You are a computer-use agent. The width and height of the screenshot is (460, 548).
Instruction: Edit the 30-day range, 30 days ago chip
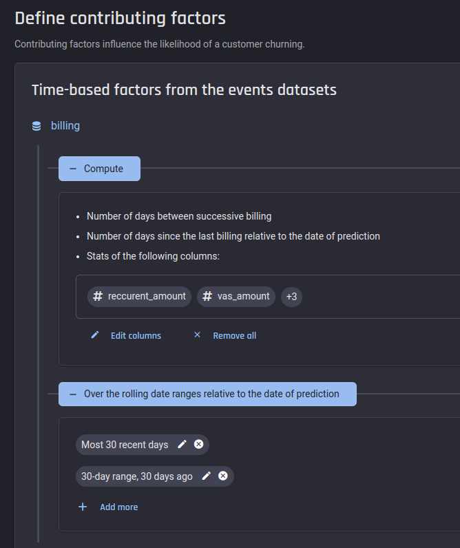pyautogui.click(x=206, y=476)
